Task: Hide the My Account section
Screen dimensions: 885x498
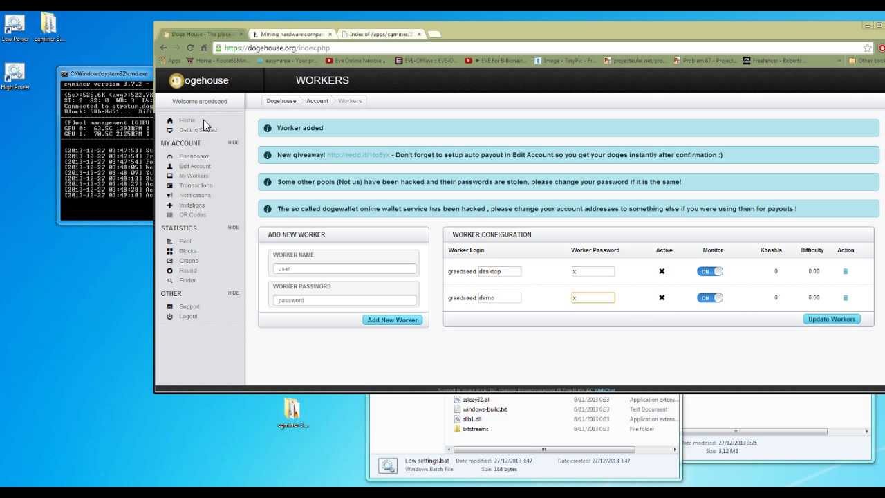Action: pyautogui.click(x=233, y=142)
